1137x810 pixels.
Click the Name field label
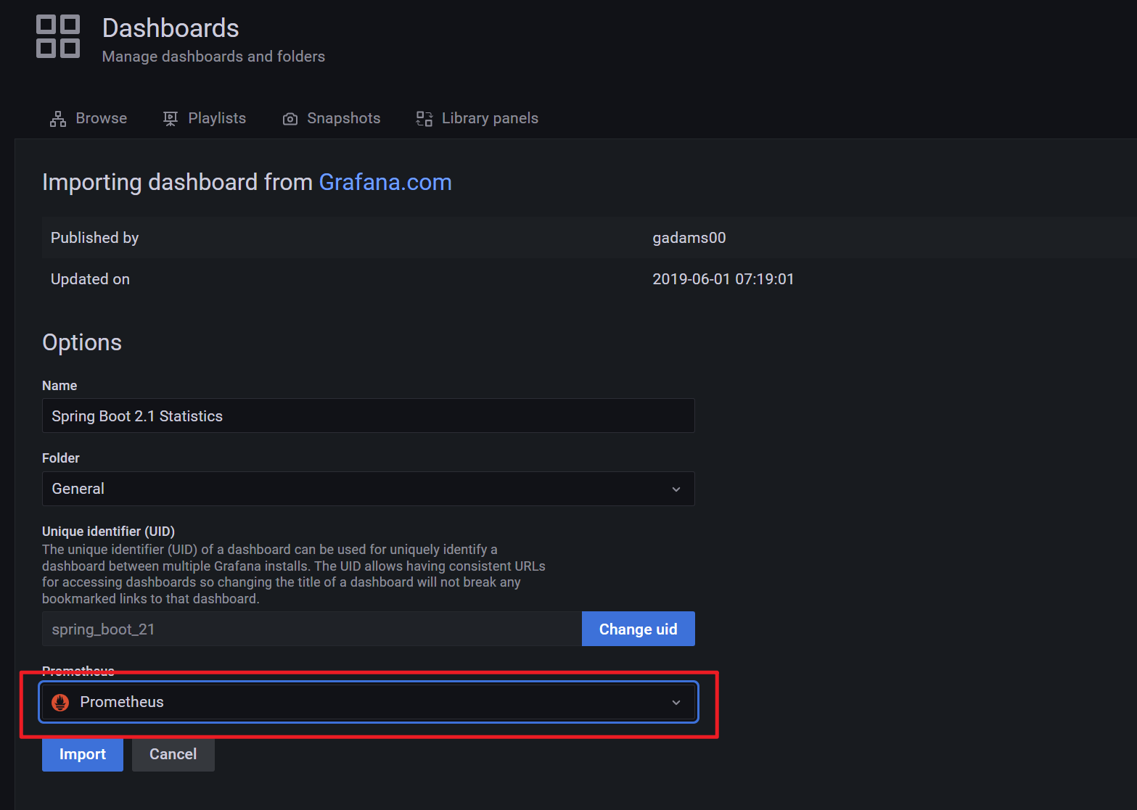point(59,386)
